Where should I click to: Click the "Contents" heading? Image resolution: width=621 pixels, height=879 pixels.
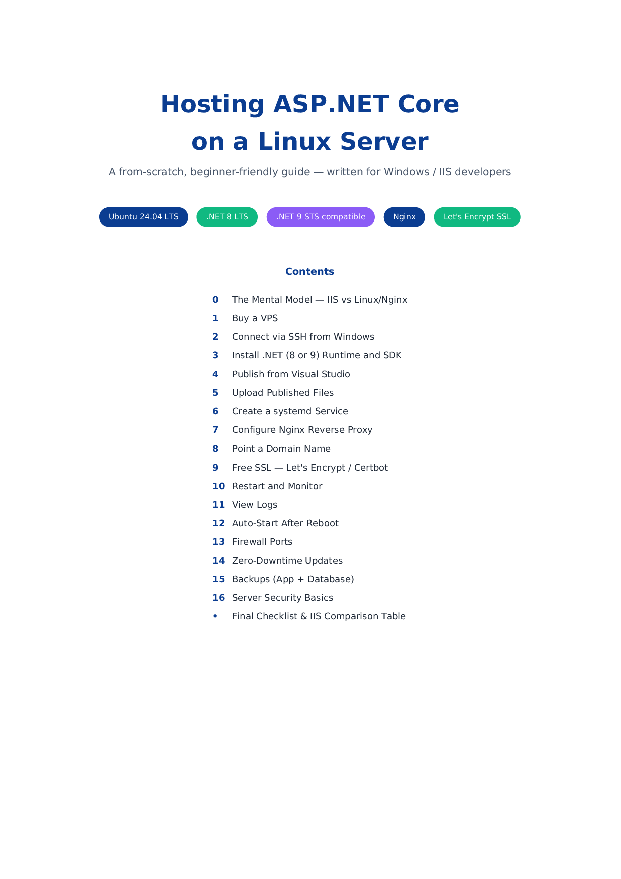310,271
